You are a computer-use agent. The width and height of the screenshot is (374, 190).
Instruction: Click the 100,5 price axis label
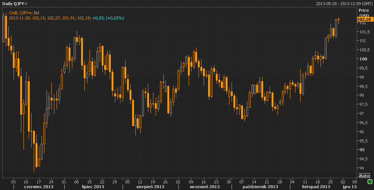pos(365,50)
